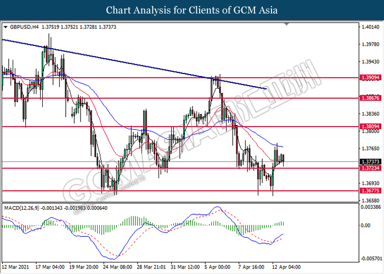This screenshot has width=384, height=274.
Task: Click the GBPUSD,H4 dropdown triangle
Action: coord(6,27)
